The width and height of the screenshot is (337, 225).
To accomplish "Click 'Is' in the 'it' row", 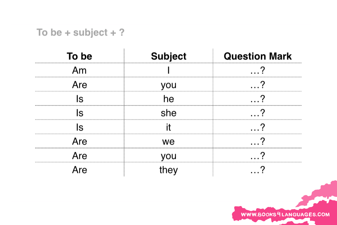I will (x=80, y=127).
